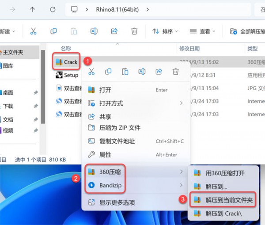Screen dimensions: 265x225
Task: Click the Delete trash icon in the Explorer toolbar
Action: pyautogui.click(x=134, y=31)
